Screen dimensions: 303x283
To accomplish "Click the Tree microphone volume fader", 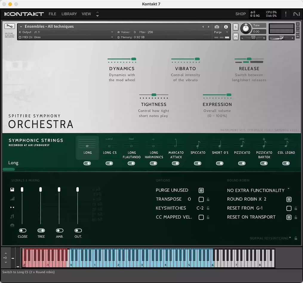I will click(41, 190).
